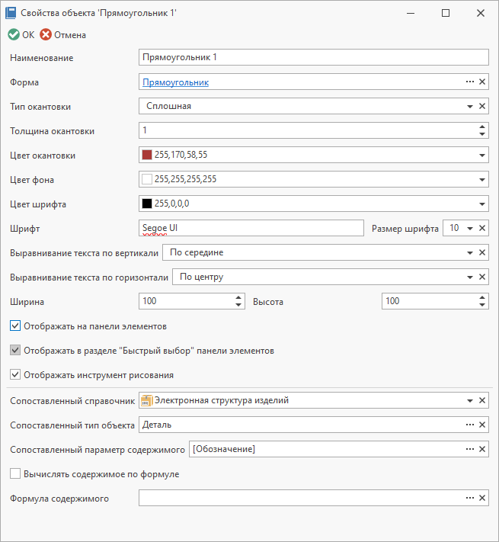The height and width of the screenshot is (542, 499).
Task: Open the Прямоугольник form link
Action: coord(175,82)
